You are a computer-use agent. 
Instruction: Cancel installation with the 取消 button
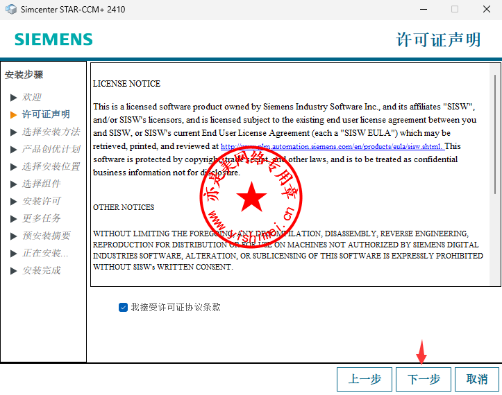pos(477,379)
